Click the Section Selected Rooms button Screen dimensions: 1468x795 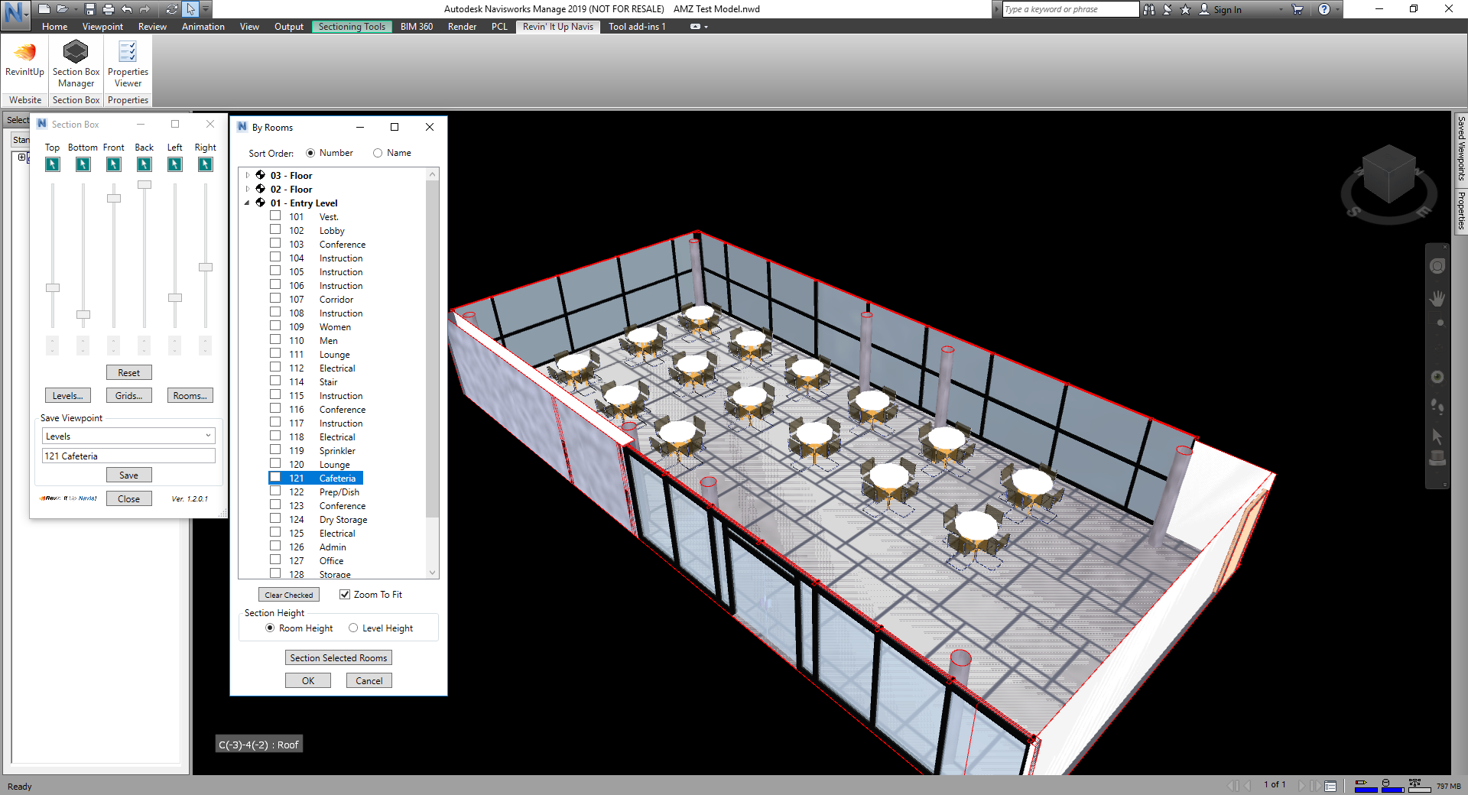[x=338, y=658]
